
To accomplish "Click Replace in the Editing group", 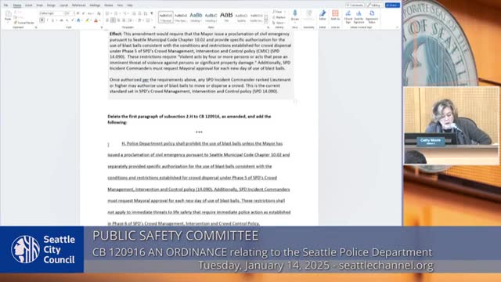I will click(x=279, y=17).
